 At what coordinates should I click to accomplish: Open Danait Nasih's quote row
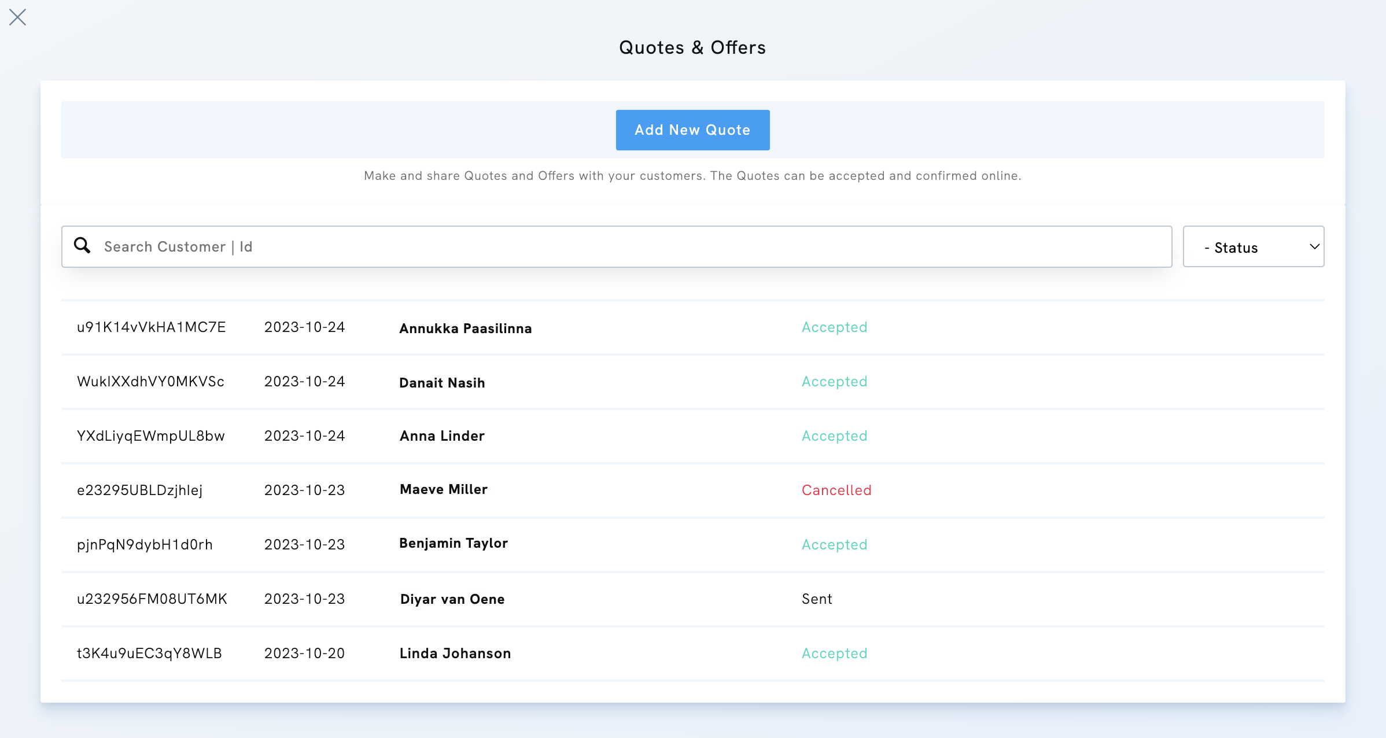click(x=442, y=383)
